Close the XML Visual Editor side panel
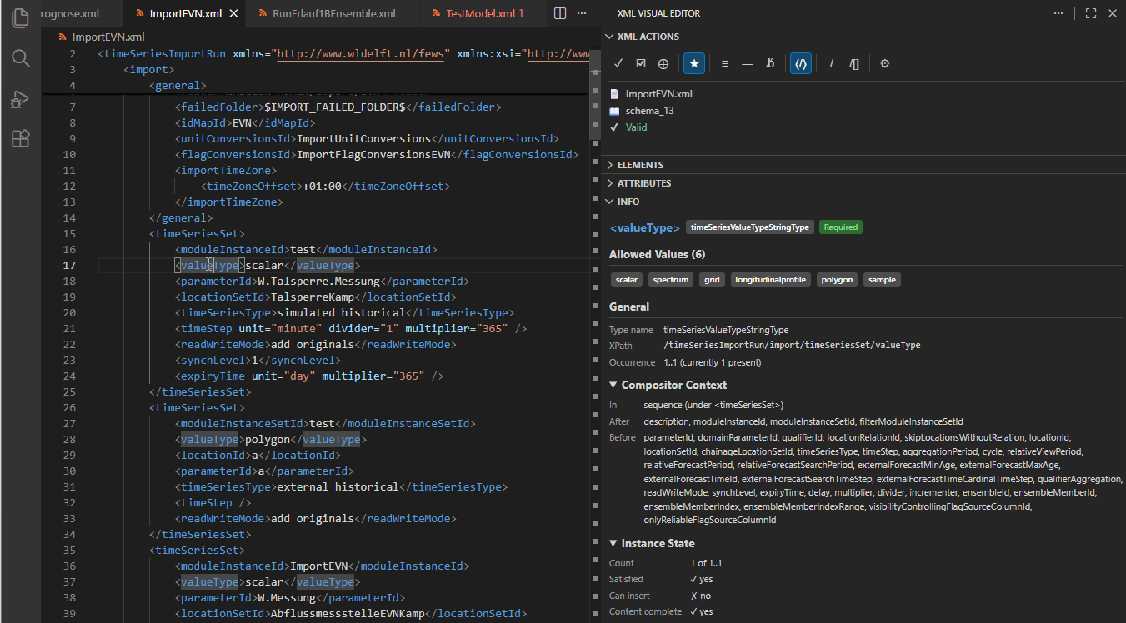This screenshot has height=623, width=1126. click(1113, 14)
